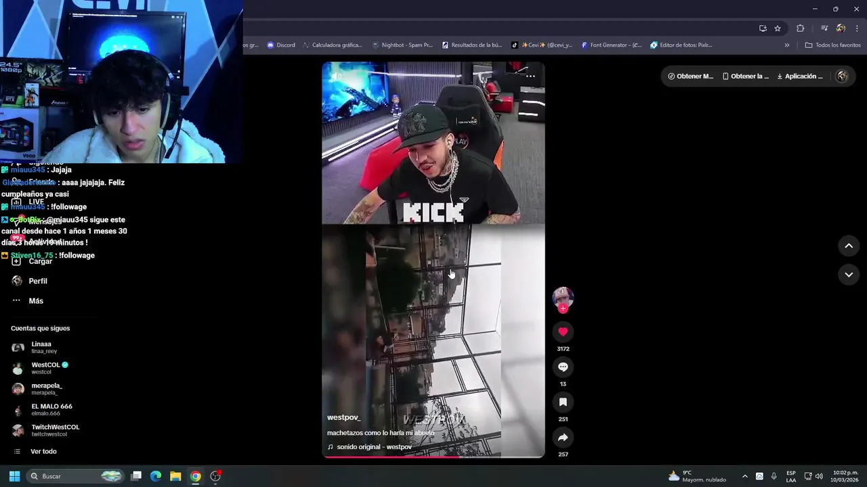Open the weather widget showing 9°C
Viewport: 867px width, 487px height.
[697, 476]
